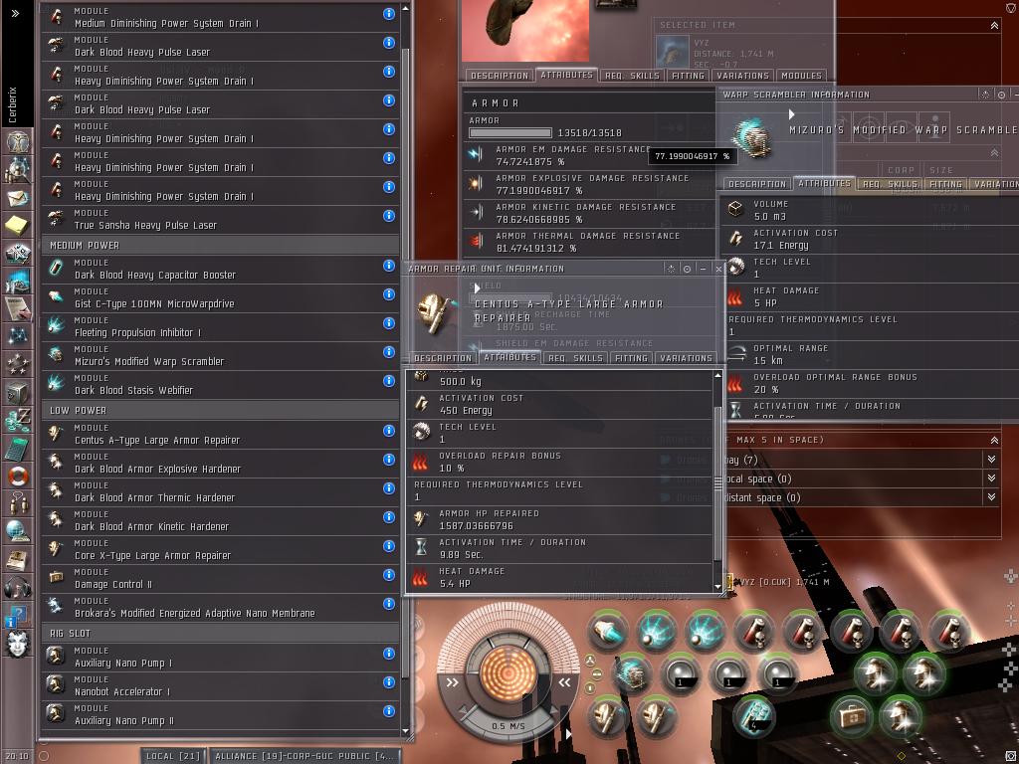Show info for Brokara's Modified Energized Adaptive Nano Membrane
Image resolution: width=1019 pixels, height=764 pixels.
(x=389, y=604)
